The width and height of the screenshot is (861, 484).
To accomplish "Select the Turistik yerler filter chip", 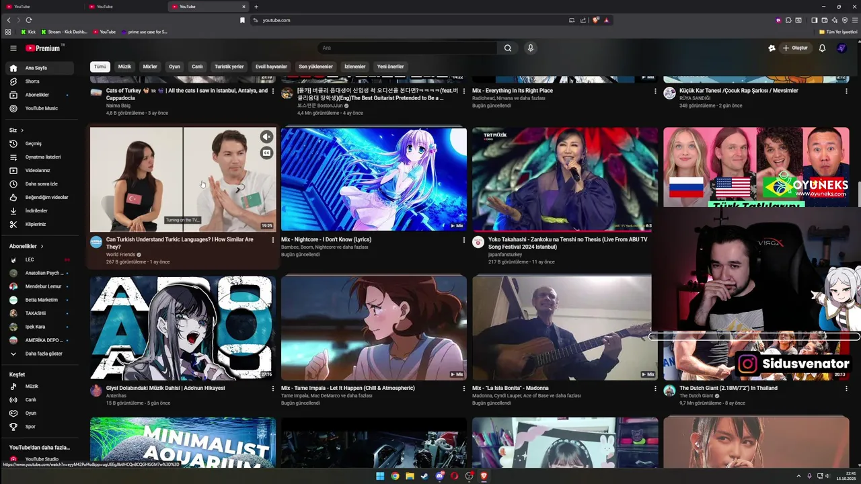I will (229, 67).
